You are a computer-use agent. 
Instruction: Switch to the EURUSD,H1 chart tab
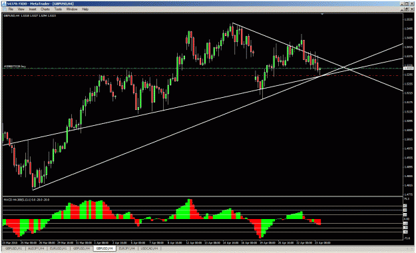[x=59, y=248]
